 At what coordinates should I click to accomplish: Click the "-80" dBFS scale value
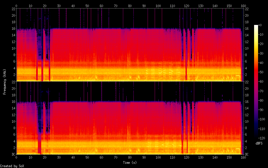(261, 101)
